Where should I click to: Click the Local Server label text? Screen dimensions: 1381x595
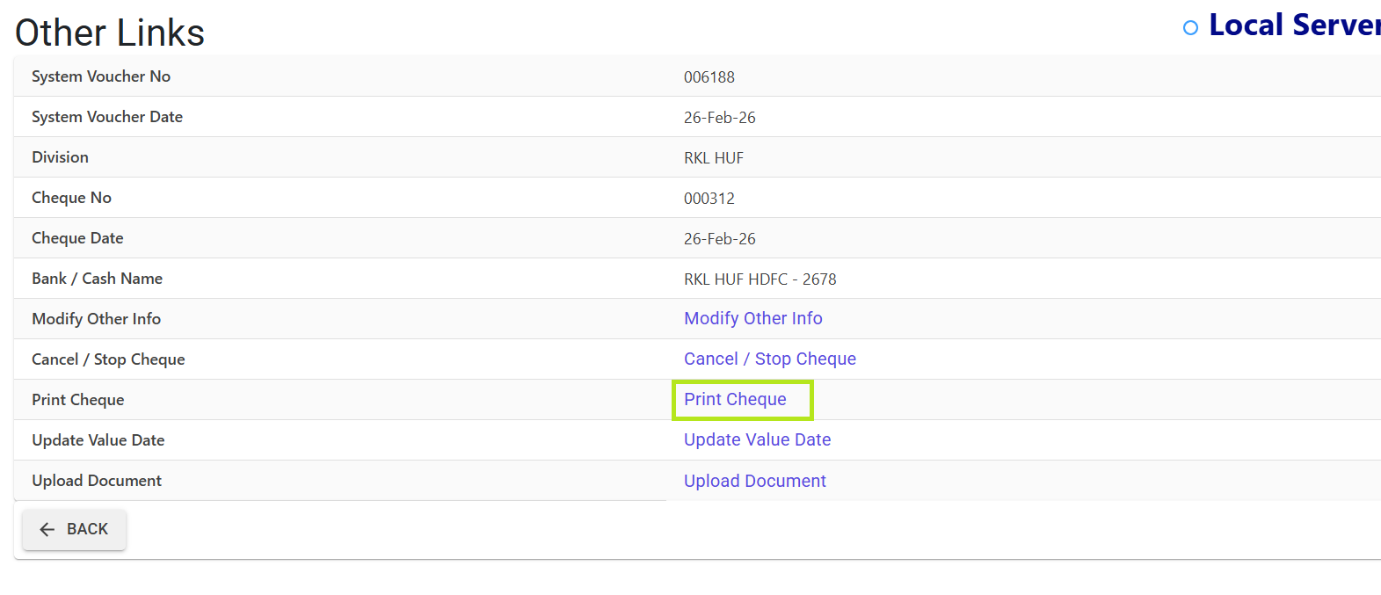(x=1295, y=25)
